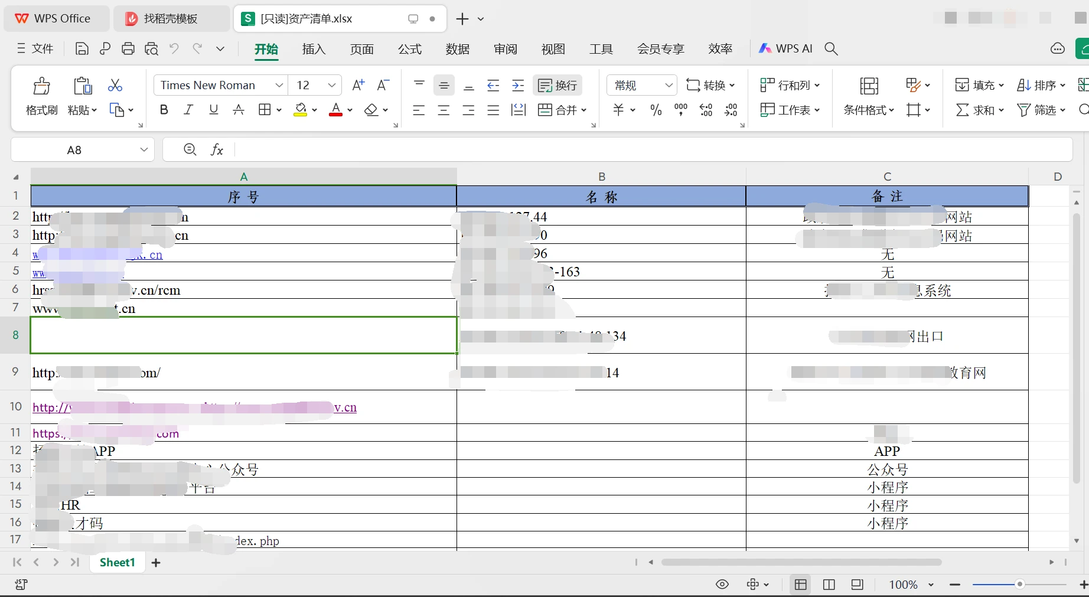Toggle Italic formatting

point(188,110)
